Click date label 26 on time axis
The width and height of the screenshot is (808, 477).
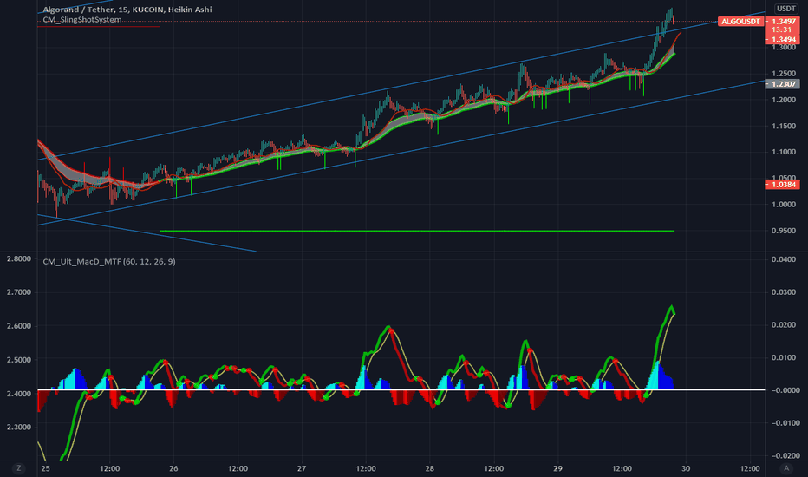point(173,468)
